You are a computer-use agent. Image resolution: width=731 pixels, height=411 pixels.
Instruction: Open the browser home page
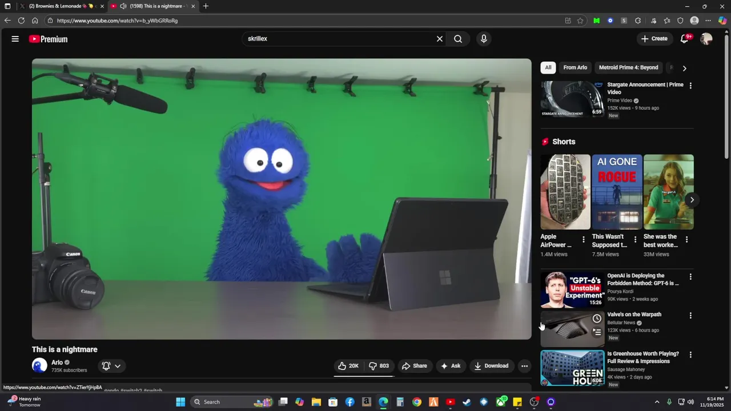pyautogui.click(x=35, y=21)
